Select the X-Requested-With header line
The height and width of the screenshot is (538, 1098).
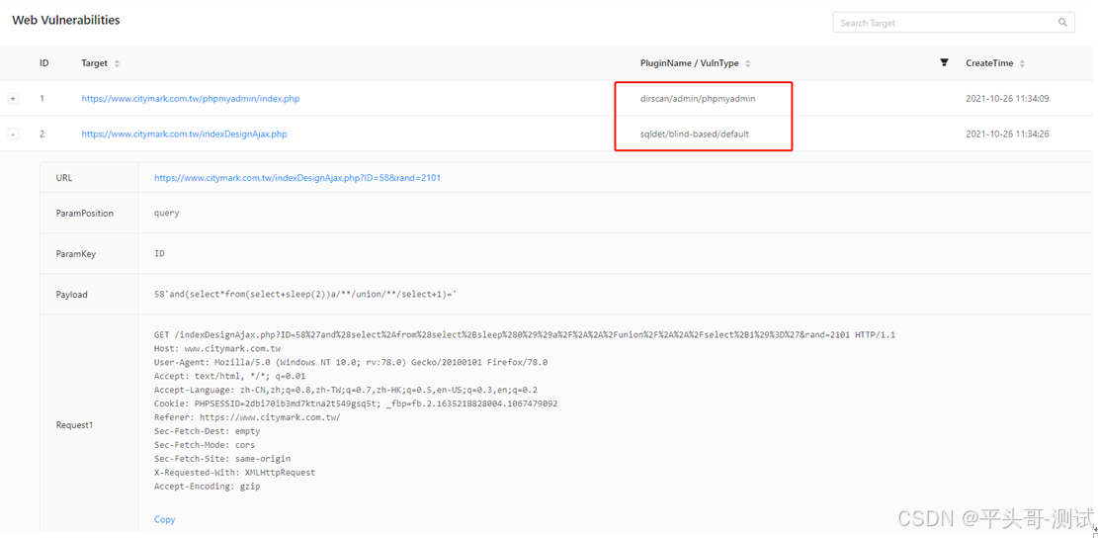pyautogui.click(x=234, y=472)
